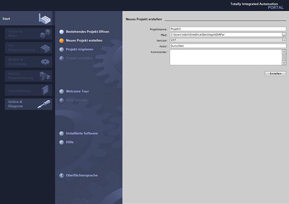Click inside the Kommentar text area
289x204 pixels.
point(225,57)
